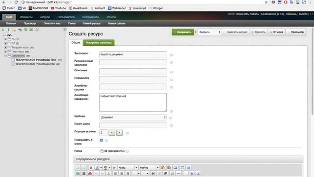314x177 pixels.
Task: Open the Шаблон template dropdown
Action: click(133, 117)
